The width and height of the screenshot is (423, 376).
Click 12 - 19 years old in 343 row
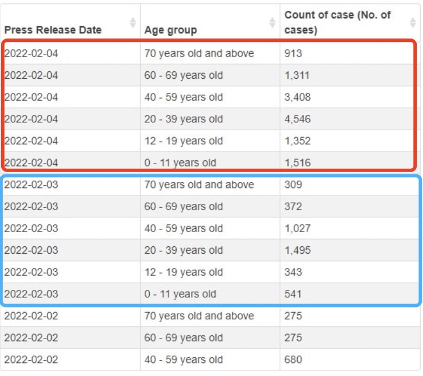pos(184,272)
